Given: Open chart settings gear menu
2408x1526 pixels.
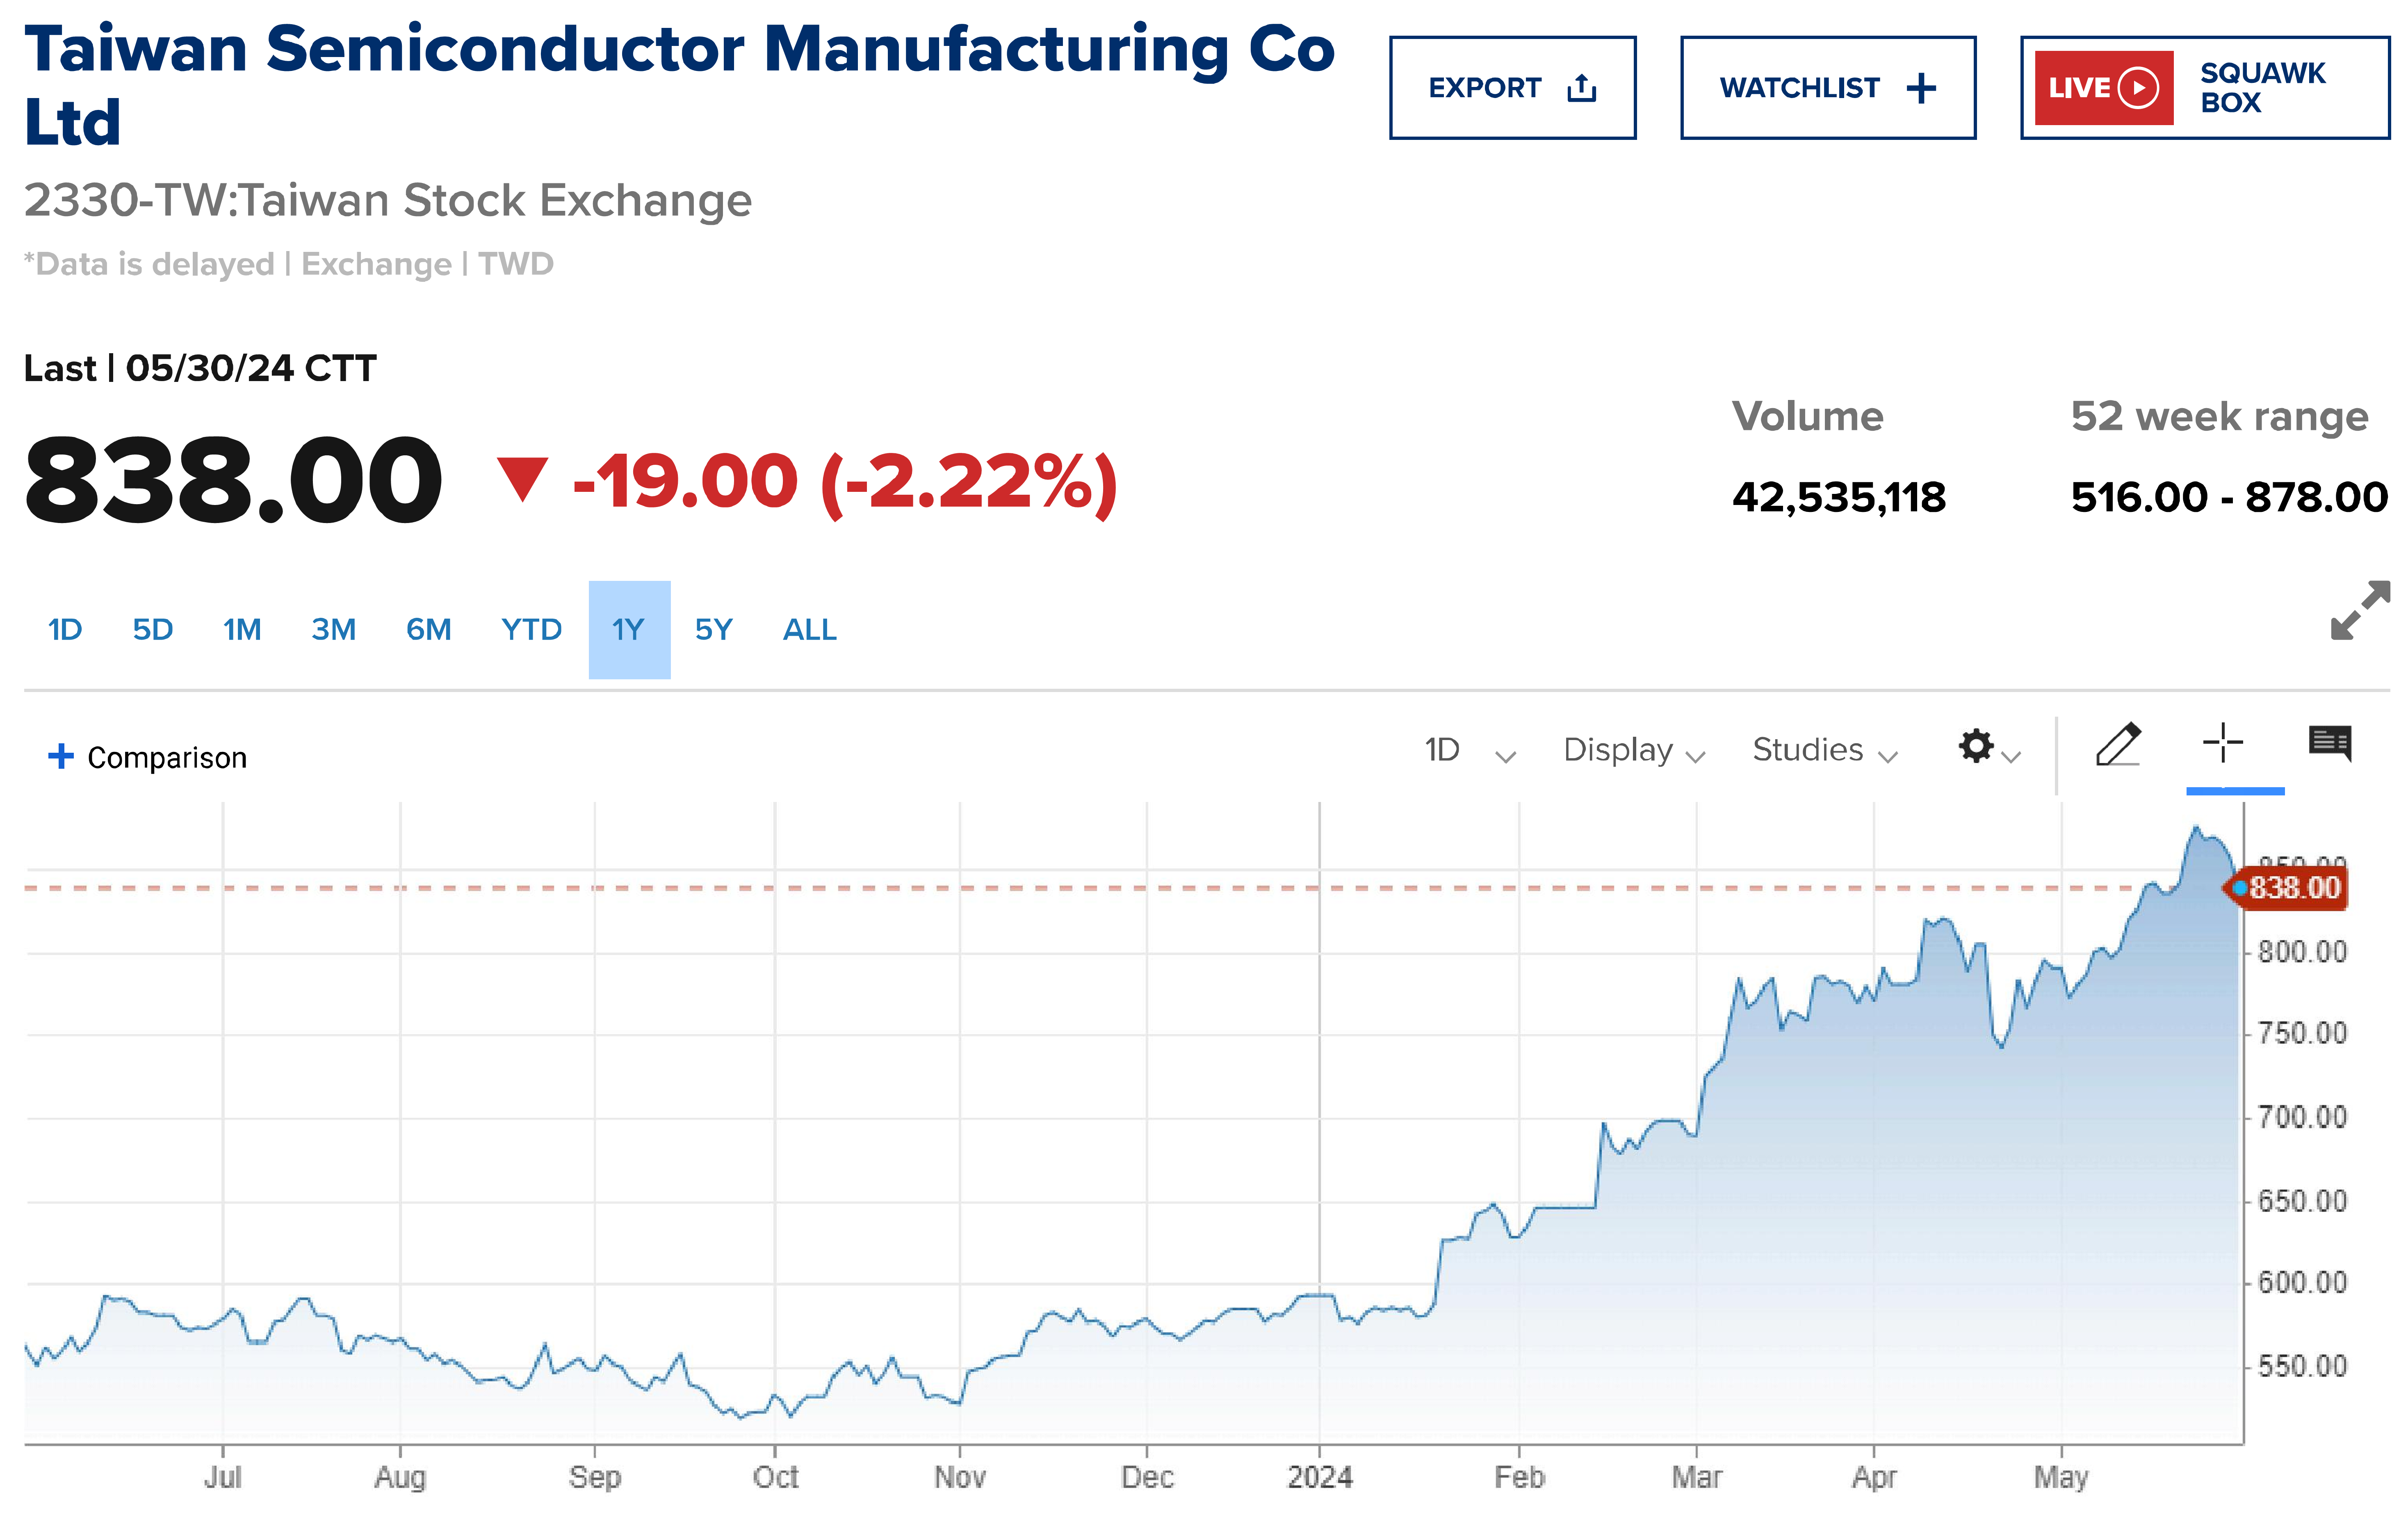Looking at the screenshot, I should click(1976, 747).
